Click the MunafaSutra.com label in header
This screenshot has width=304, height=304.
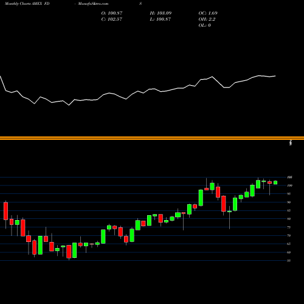click(93, 4)
